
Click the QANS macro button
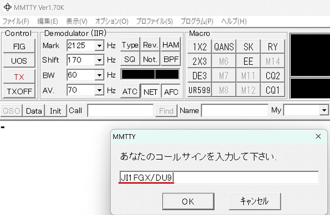coord(224,47)
